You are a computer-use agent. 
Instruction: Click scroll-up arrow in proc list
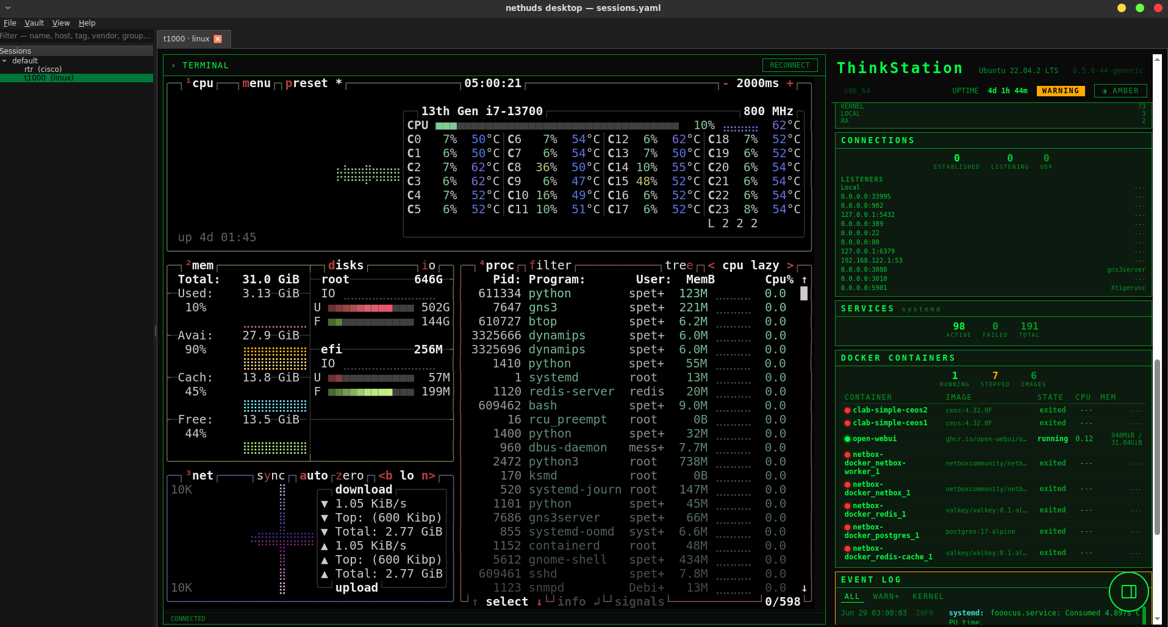tap(804, 280)
